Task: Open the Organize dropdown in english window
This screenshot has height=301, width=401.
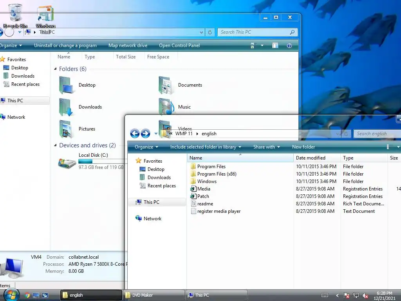Action: click(146, 147)
